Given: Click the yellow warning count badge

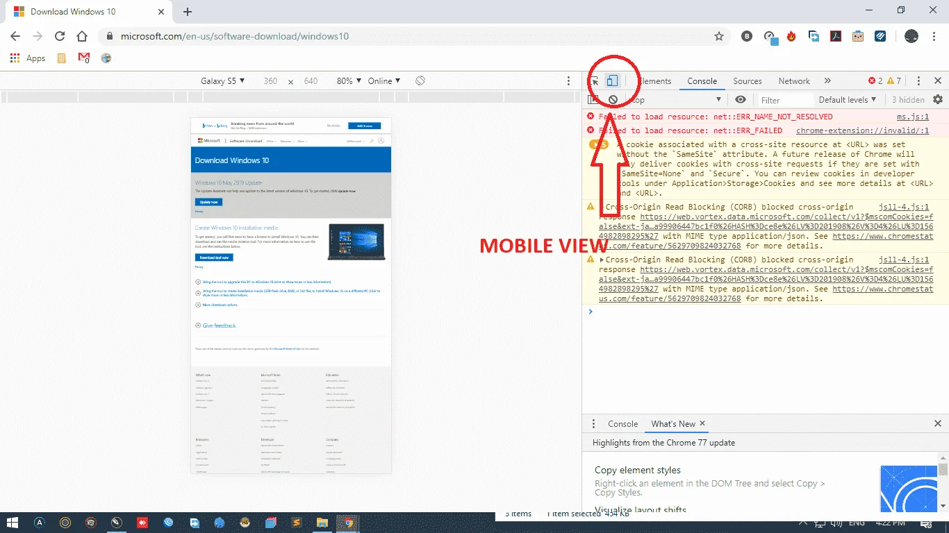Looking at the screenshot, I should [893, 81].
